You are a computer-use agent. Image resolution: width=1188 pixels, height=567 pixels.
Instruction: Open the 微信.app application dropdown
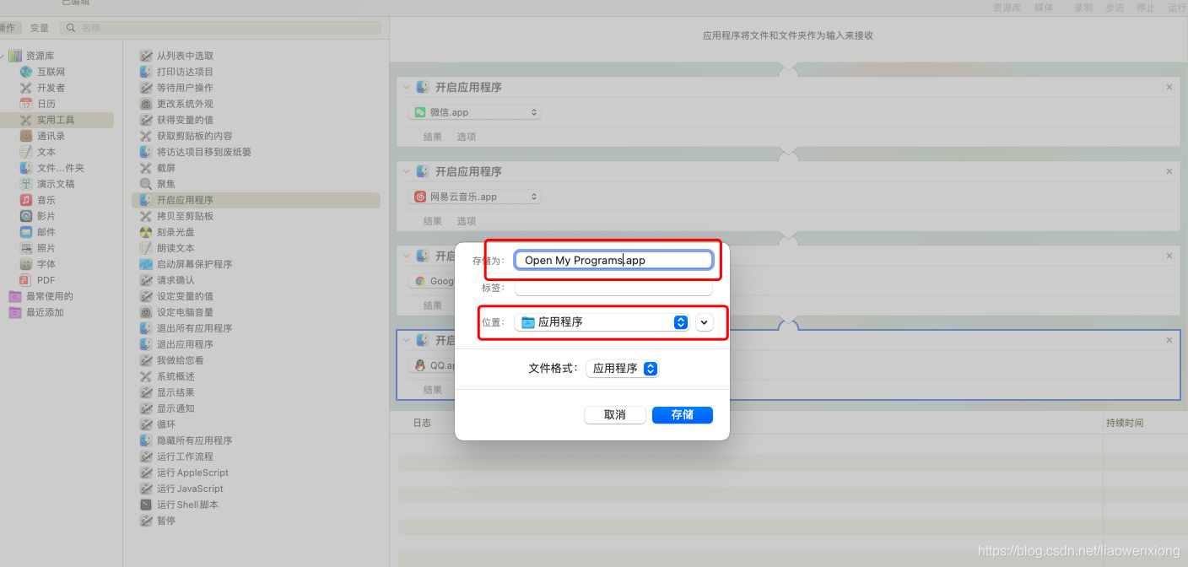474,112
